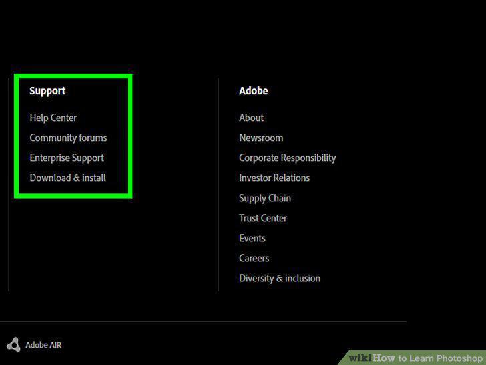Open the Community forums link
Viewport: 486px width, 365px height.
pyautogui.click(x=68, y=138)
